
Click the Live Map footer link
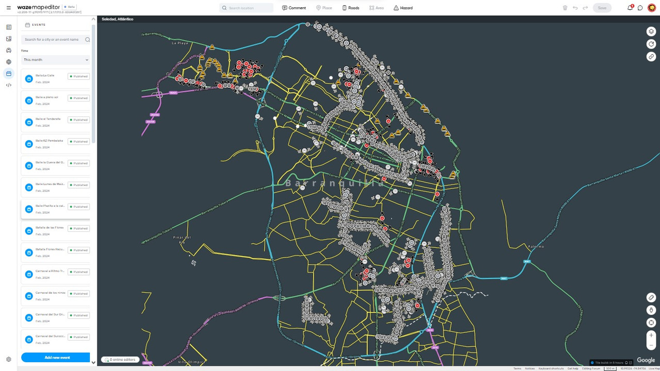tap(653, 368)
